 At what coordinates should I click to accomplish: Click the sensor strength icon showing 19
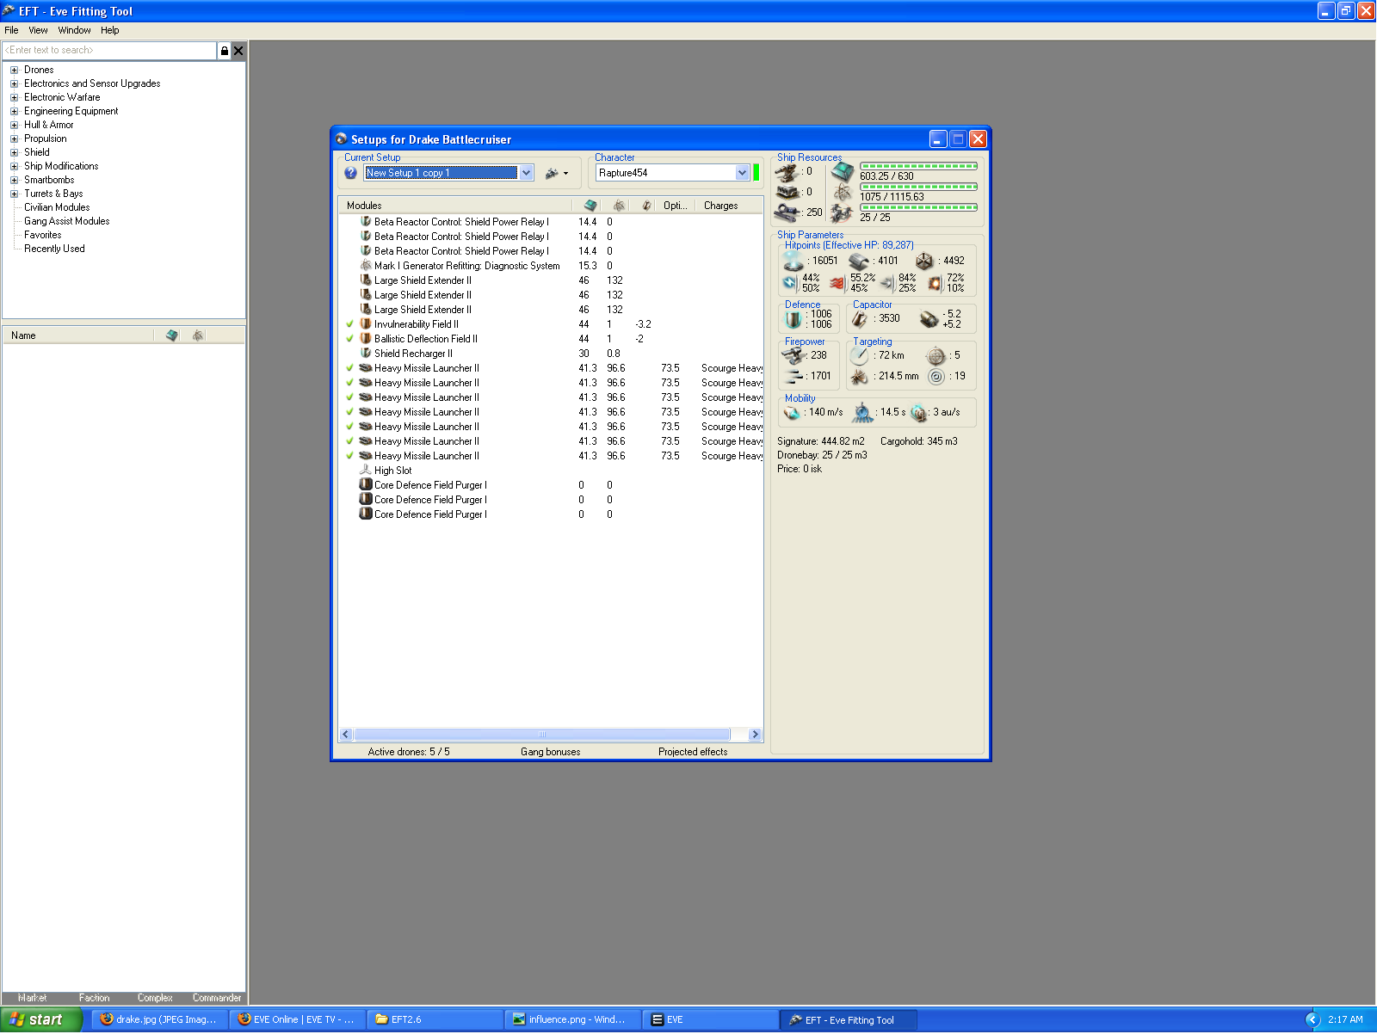click(x=936, y=376)
